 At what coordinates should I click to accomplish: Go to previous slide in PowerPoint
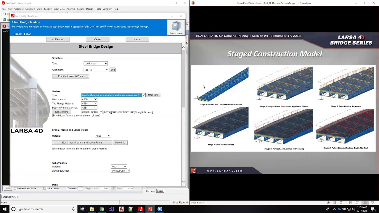point(328,203)
